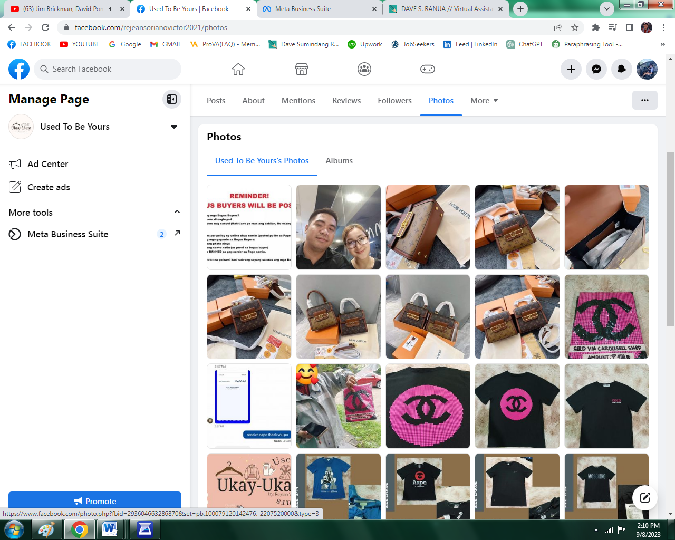Screen dimensions: 675x540
Task: Open the YOUTUBE bookmark
Action: [80, 44]
